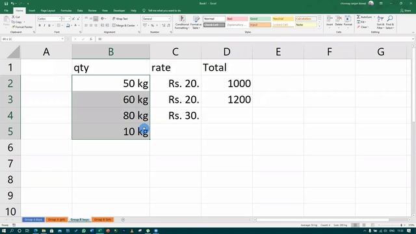Open orientation options
This screenshot has width=416, height=234.
tap(103, 19)
